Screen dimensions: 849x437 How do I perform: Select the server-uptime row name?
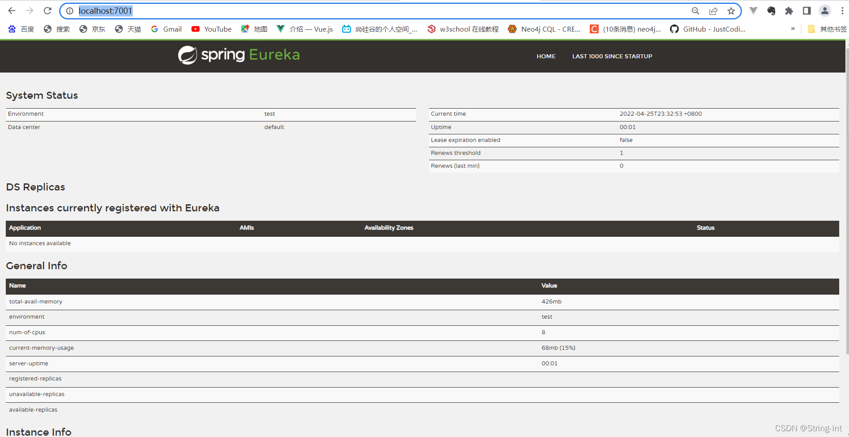[29, 364]
